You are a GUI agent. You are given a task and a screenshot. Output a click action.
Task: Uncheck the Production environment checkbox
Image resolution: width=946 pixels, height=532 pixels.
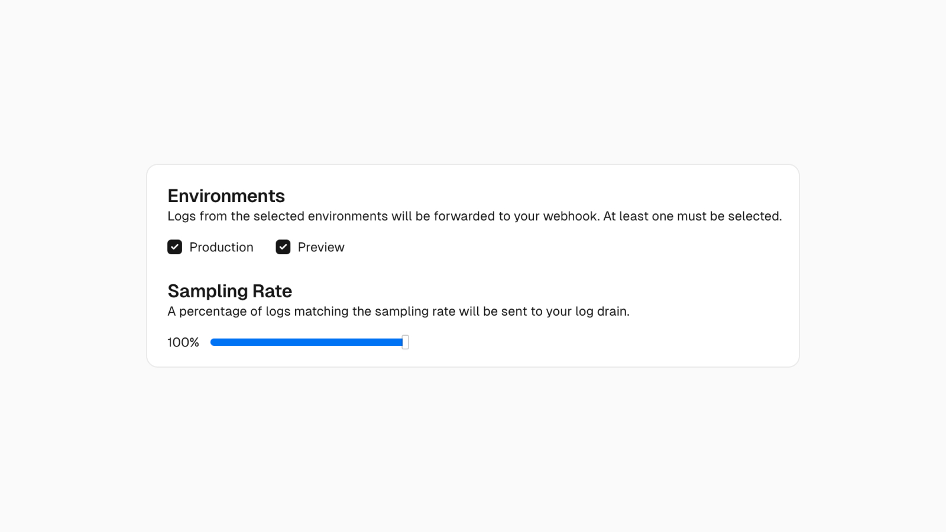(174, 247)
